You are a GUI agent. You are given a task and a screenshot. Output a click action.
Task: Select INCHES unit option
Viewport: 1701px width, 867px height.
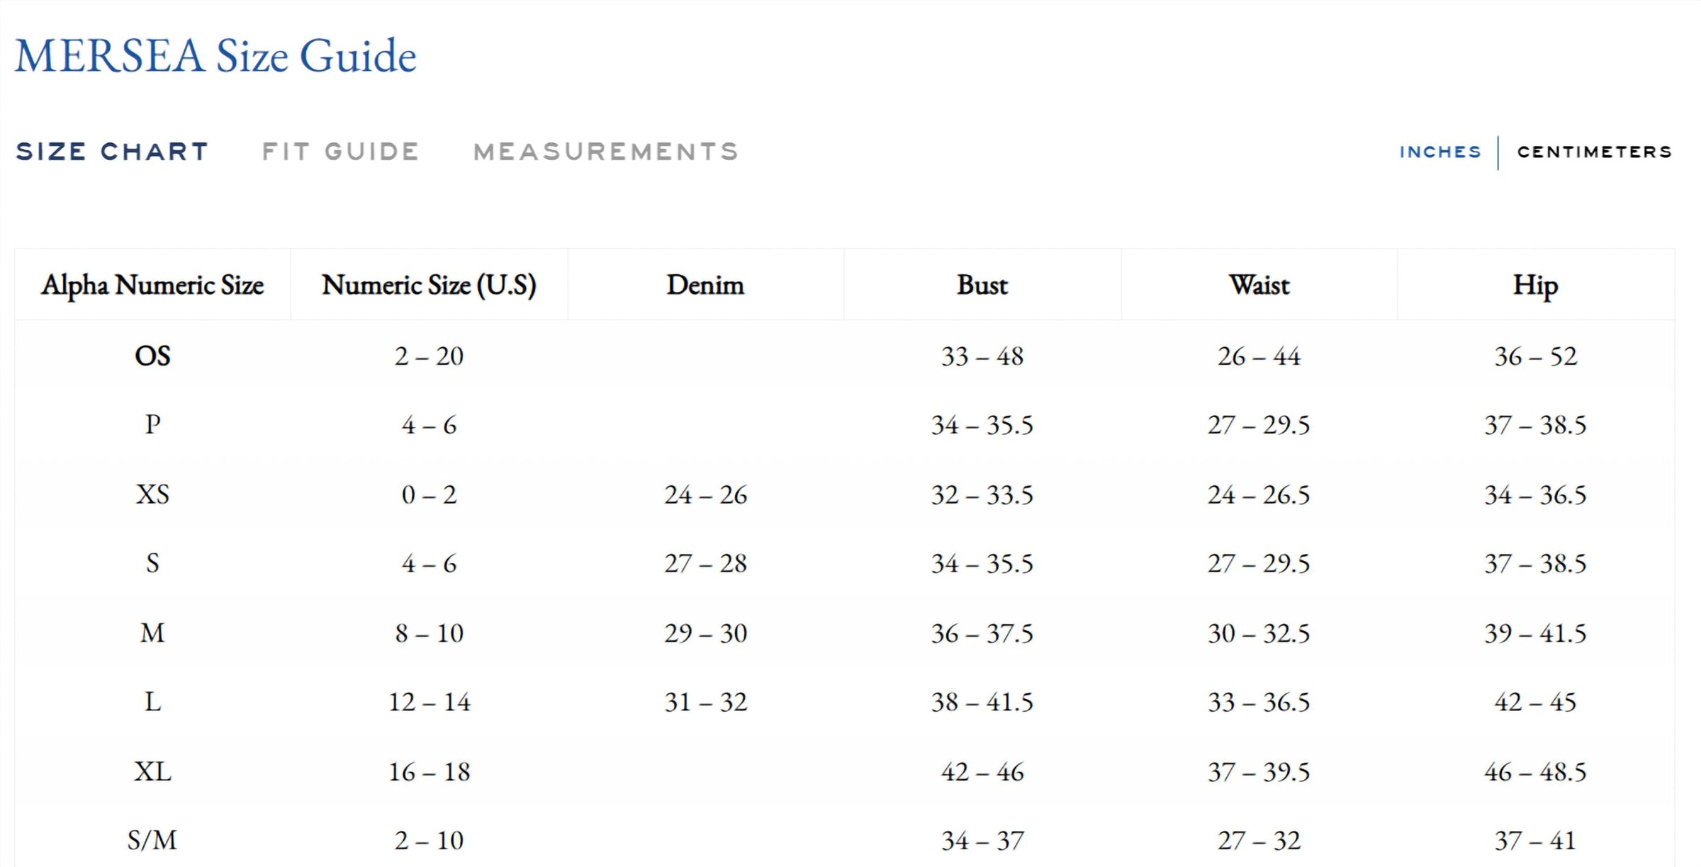[1440, 152]
